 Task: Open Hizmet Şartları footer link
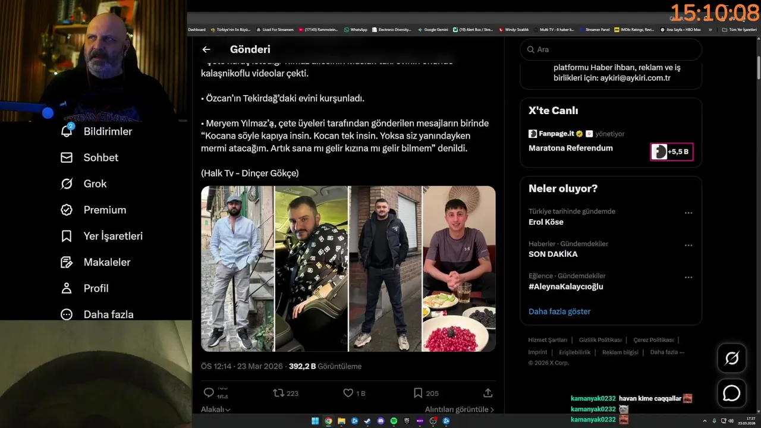(x=548, y=340)
